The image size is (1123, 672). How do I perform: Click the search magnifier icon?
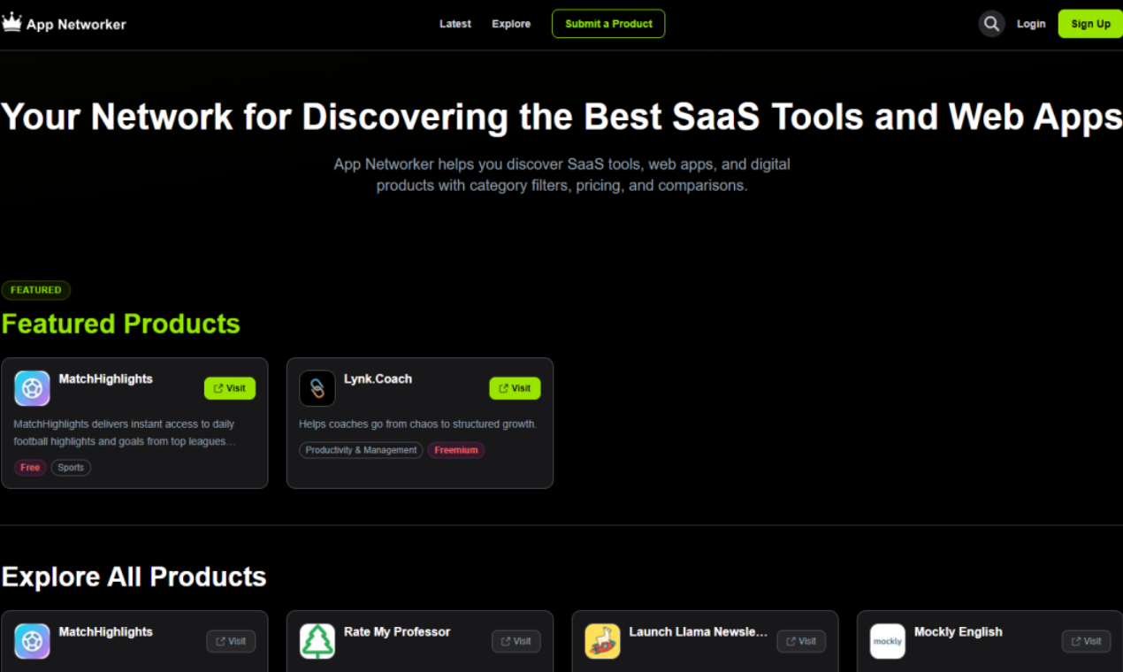(x=991, y=24)
